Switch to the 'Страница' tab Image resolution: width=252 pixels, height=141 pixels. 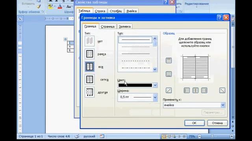tap(107, 27)
